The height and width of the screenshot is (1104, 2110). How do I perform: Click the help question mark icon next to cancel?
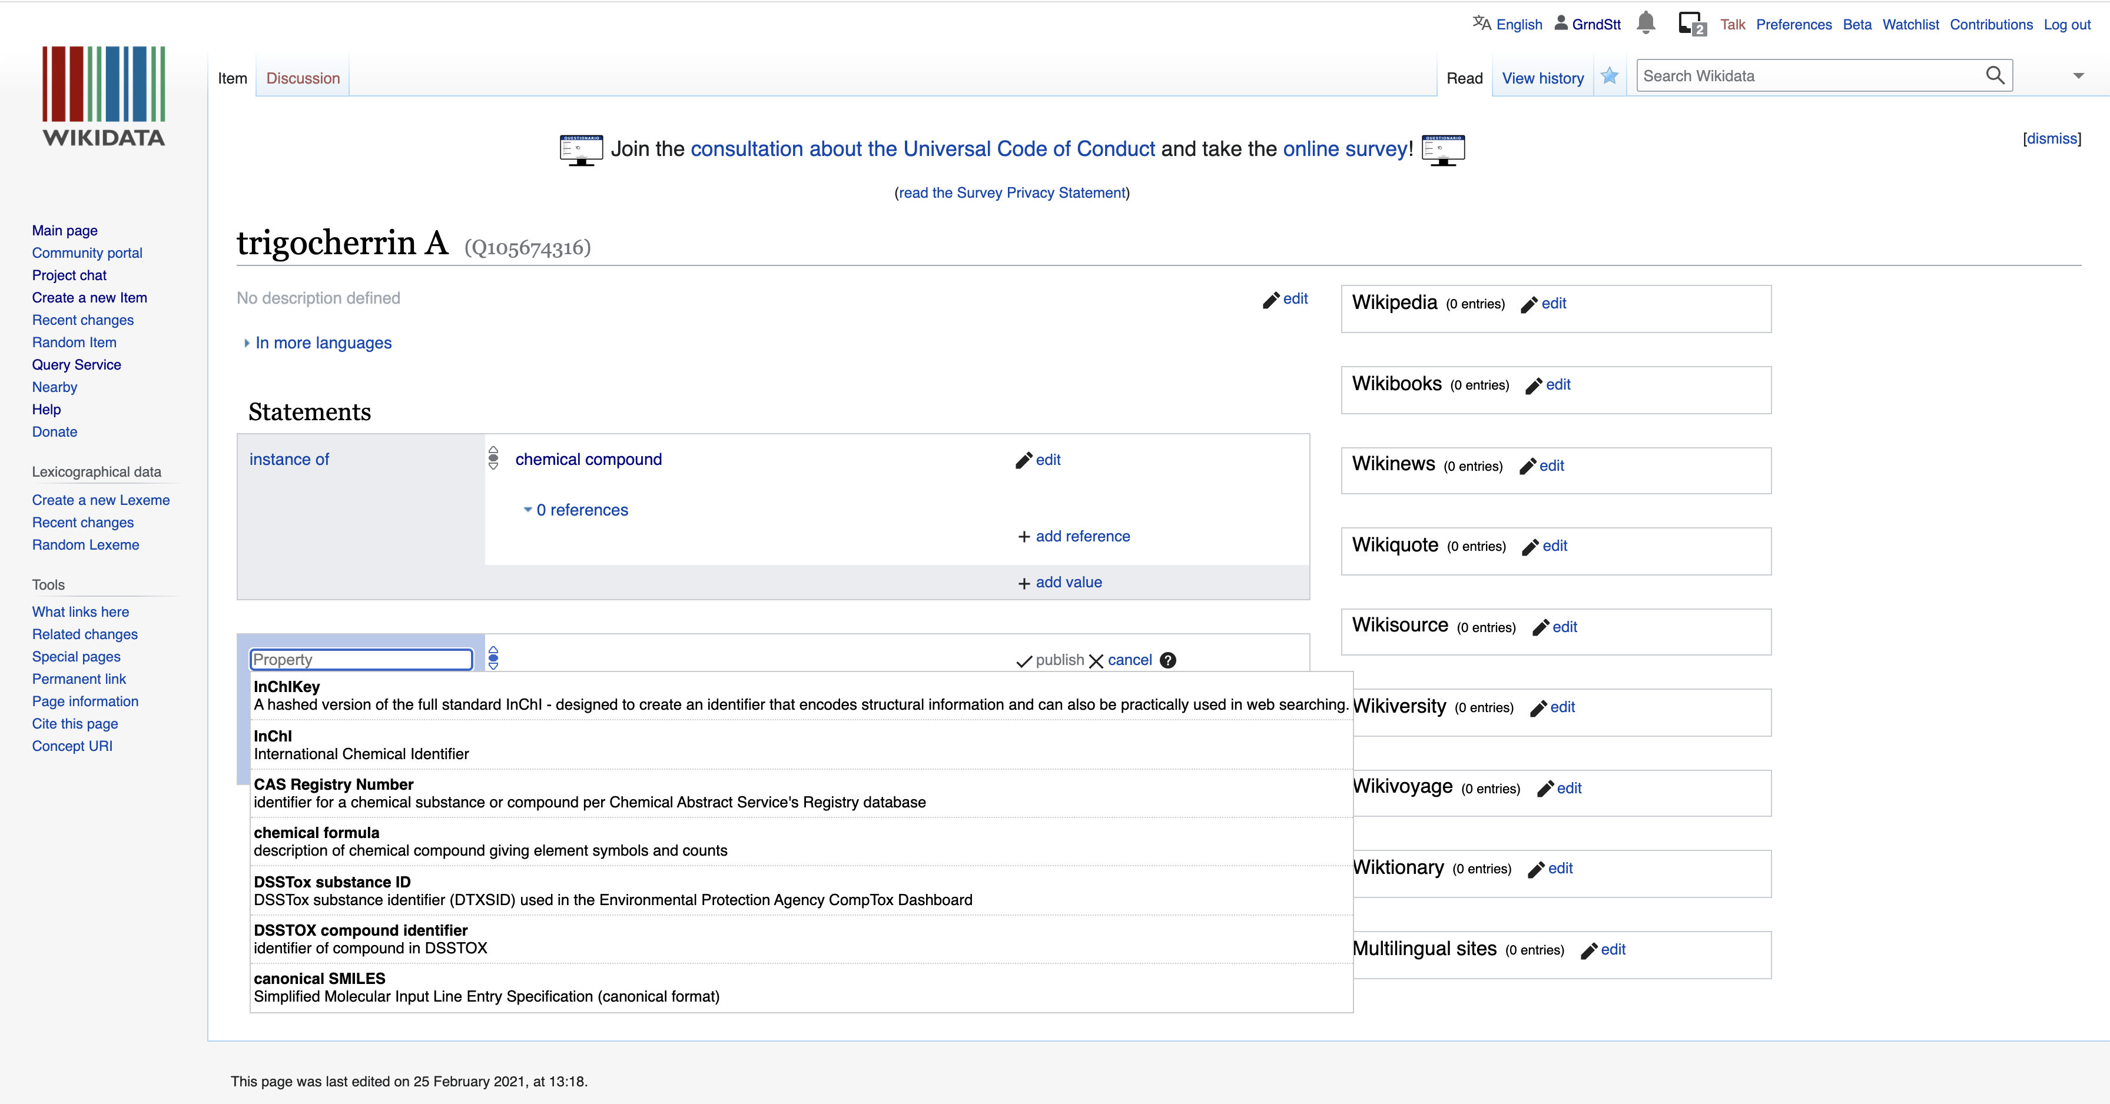[1168, 660]
